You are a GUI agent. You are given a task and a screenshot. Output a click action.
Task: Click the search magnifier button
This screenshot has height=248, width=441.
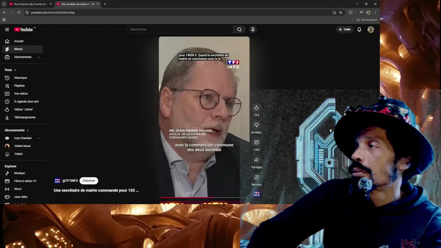click(239, 29)
